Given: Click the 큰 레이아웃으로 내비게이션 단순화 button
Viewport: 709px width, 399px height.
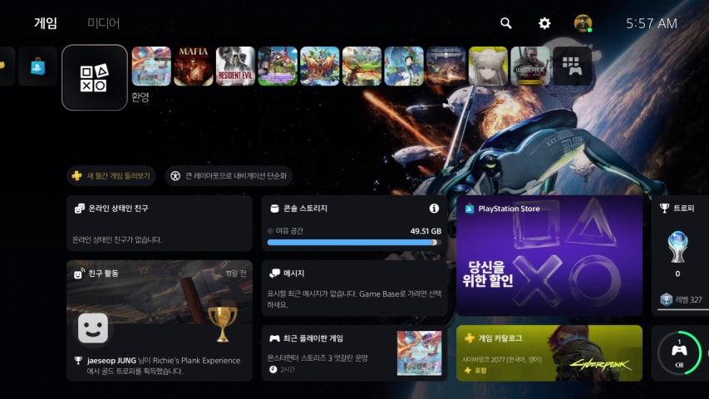Looking at the screenshot, I should (x=229, y=175).
